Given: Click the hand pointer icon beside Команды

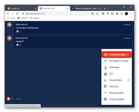Looking at the screenshot, I should point(105,67).
